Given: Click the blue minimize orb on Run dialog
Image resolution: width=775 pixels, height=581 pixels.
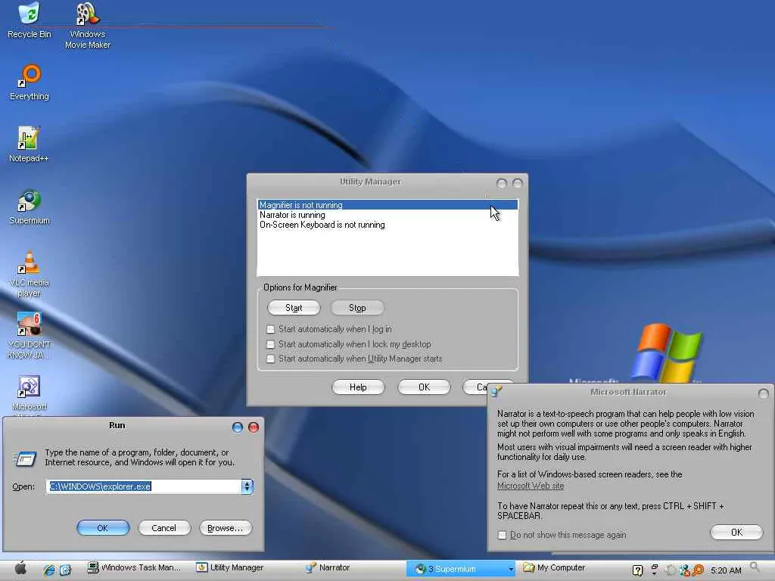Looking at the screenshot, I should pos(237,427).
